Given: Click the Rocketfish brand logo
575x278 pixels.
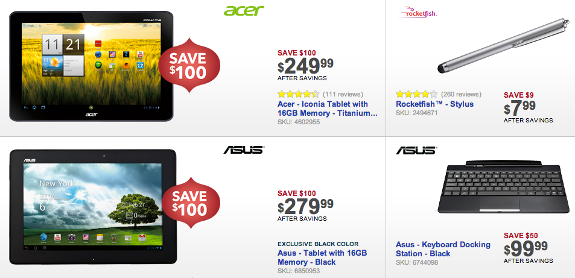Looking at the screenshot, I should [x=418, y=13].
